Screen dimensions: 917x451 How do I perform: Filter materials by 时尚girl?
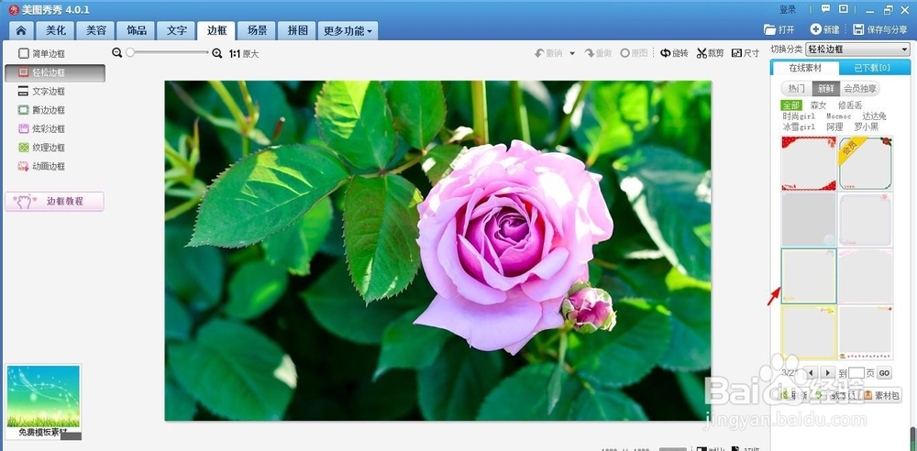point(799,116)
